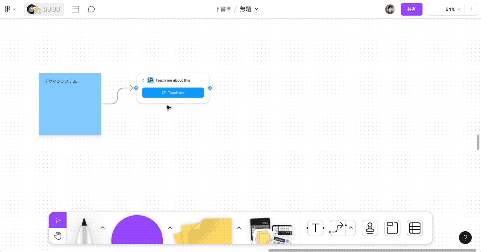Open the comments bubble in the top bar
481x252 pixels.
coord(91,9)
